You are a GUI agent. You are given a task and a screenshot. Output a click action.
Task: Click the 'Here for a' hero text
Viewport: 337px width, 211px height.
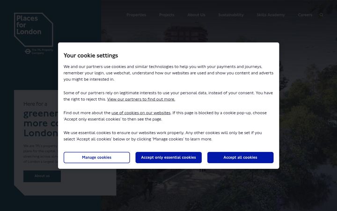tap(35, 104)
